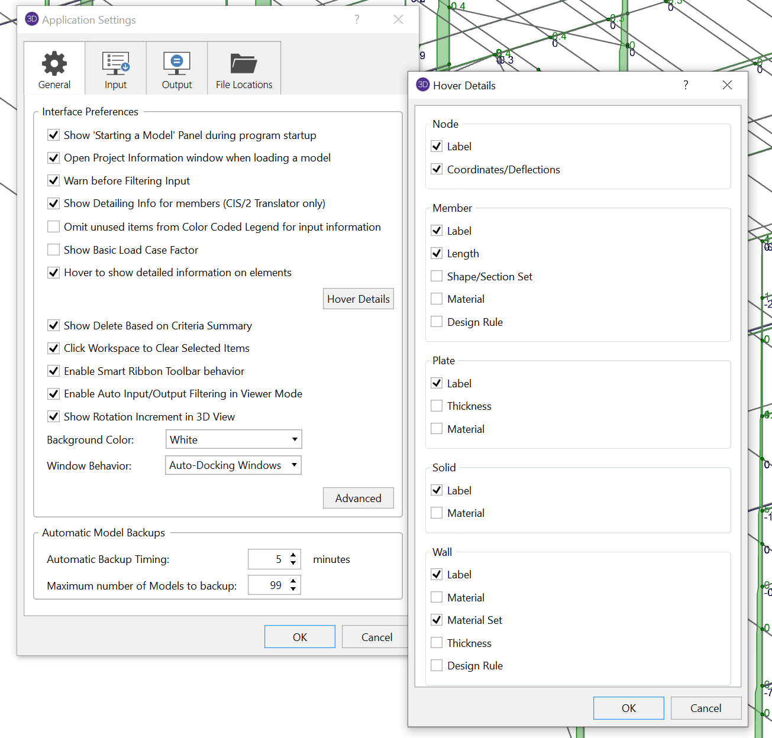Open the General settings gear tab
Screen dimensions: 772x738
pos(54,69)
